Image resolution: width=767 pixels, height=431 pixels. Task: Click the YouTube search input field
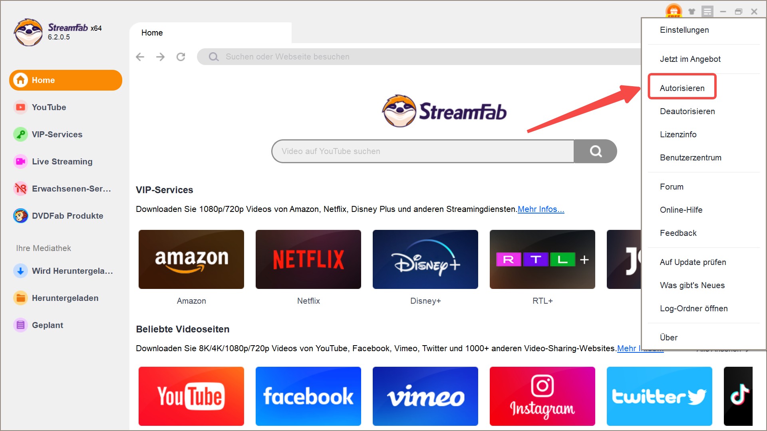(x=421, y=151)
